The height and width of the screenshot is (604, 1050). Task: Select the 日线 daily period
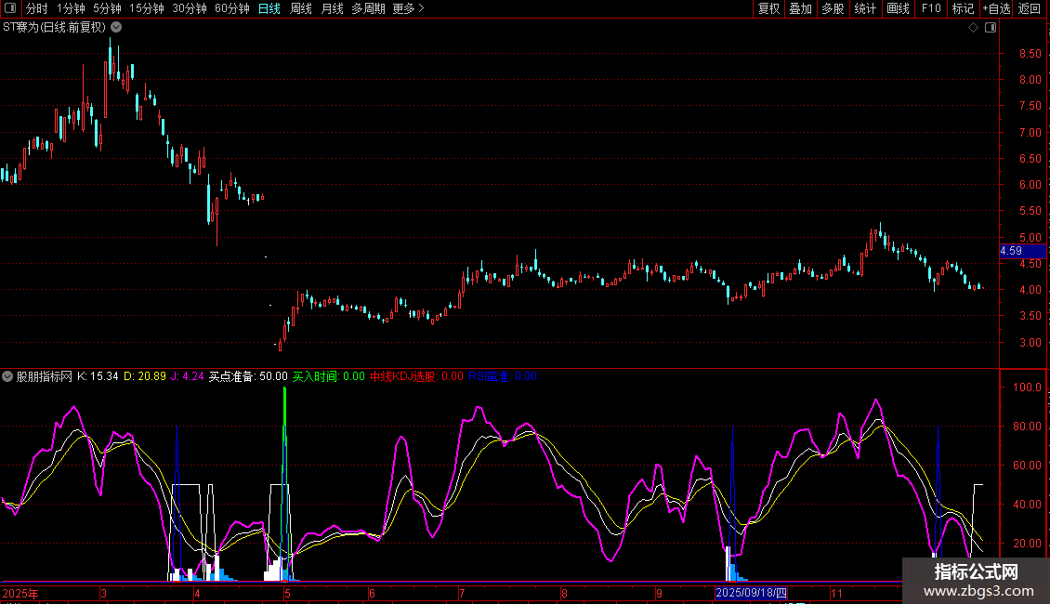click(x=269, y=9)
